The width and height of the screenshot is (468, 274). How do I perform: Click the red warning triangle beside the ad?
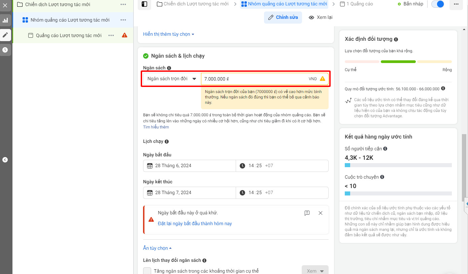click(125, 35)
